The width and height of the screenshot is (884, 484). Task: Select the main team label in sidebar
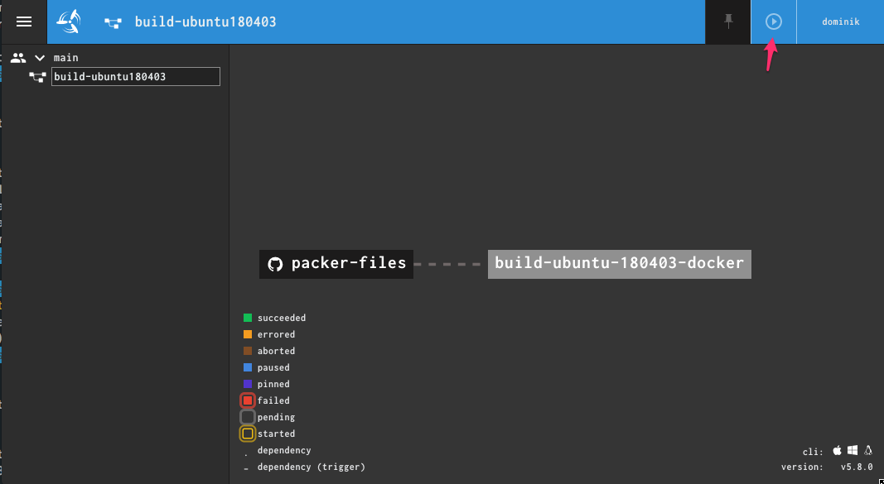(66, 58)
